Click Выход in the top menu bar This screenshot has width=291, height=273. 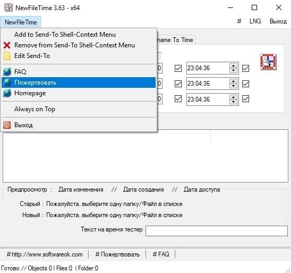[x=278, y=21]
